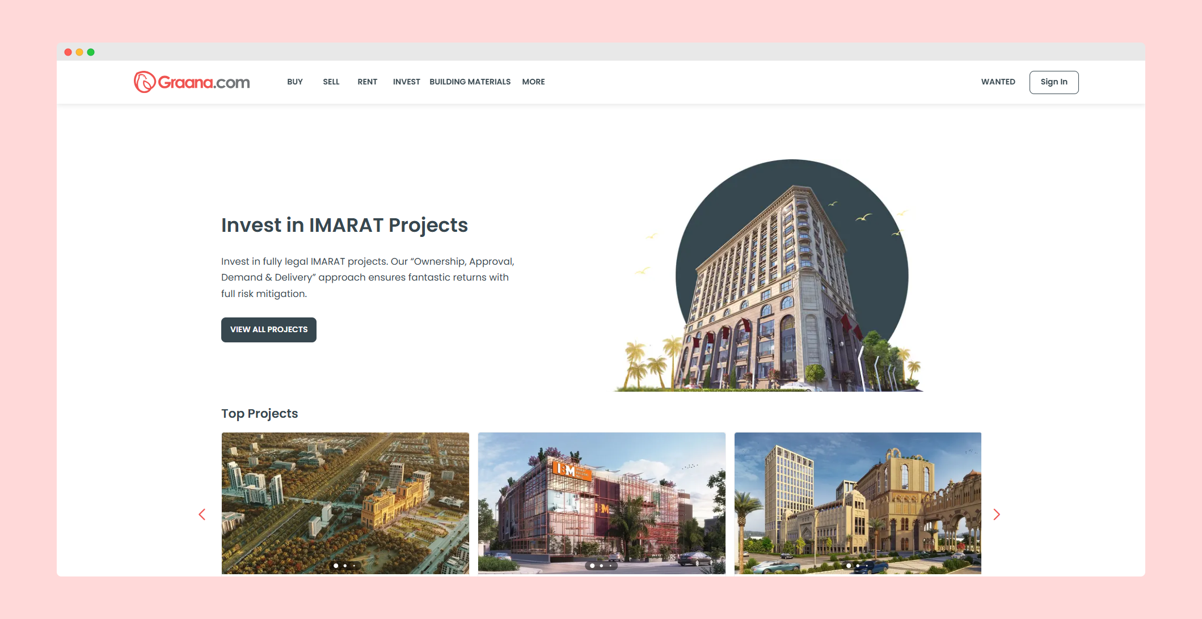Click image pager dots on IBM mall card
The height and width of the screenshot is (619, 1202).
[x=601, y=566]
